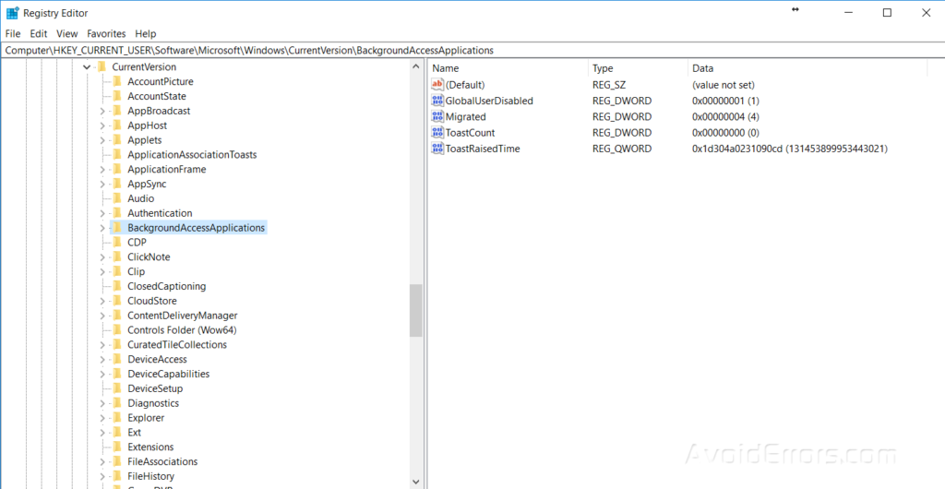This screenshot has width=945, height=489.
Task: Click the tree pane vertical scrollbar thumb
Action: click(415, 311)
